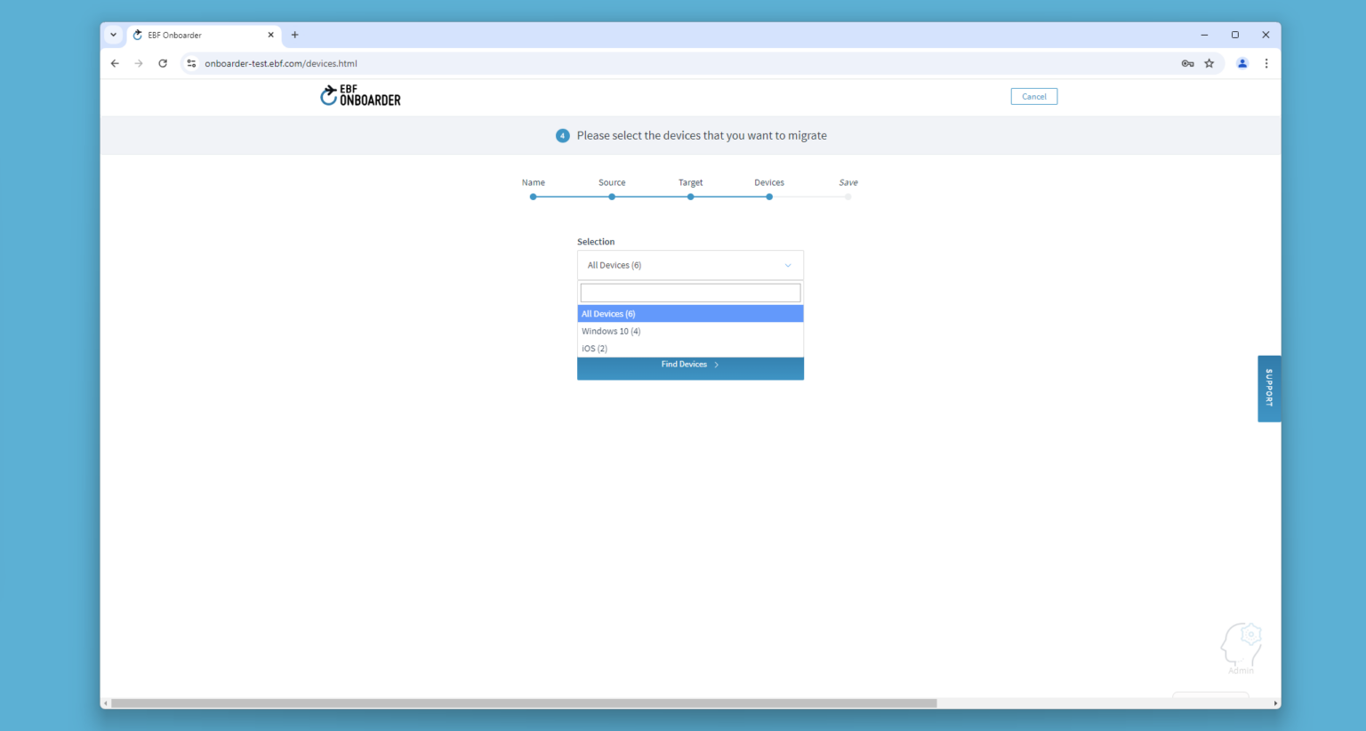This screenshot has width=1366, height=731.
Task: Open the Chrome profile icon
Action: click(1242, 63)
